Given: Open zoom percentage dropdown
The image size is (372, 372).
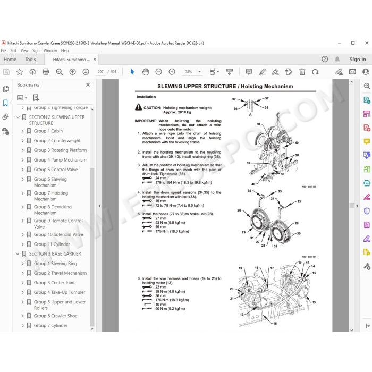Looking at the screenshot, I should click(x=199, y=72).
